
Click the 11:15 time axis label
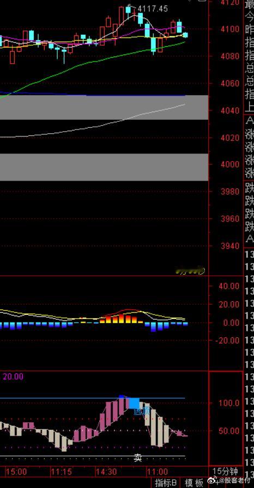tap(62, 472)
